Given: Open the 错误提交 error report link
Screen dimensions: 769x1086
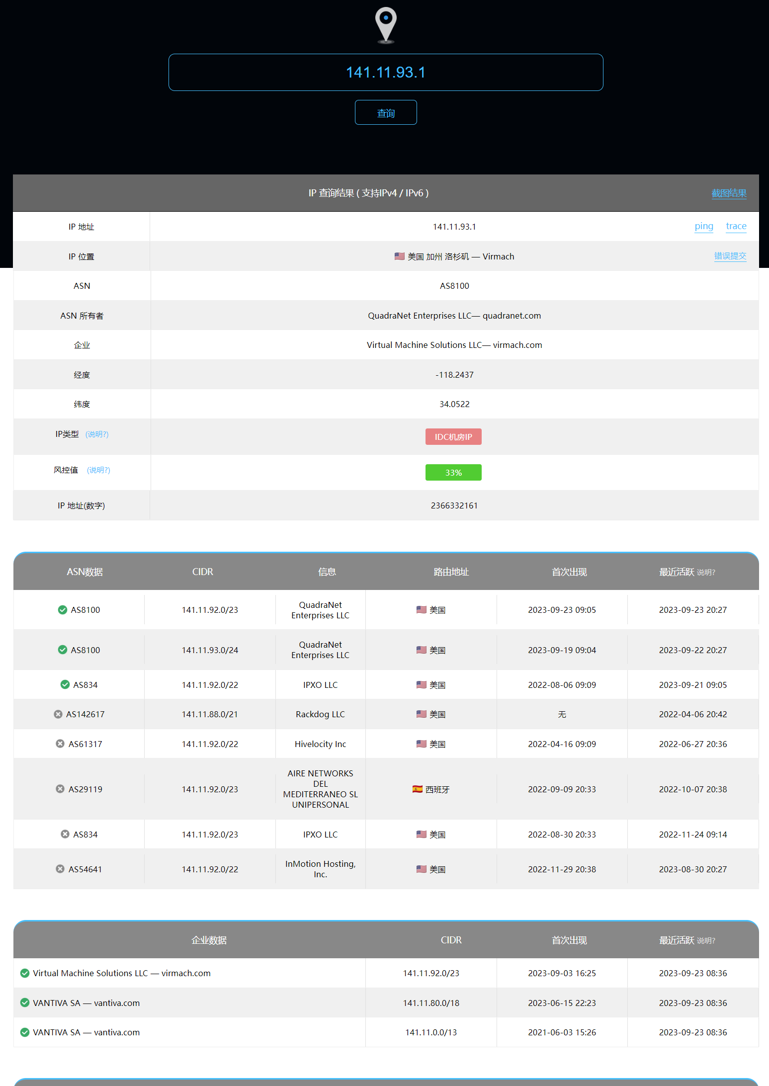Looking at the screenshot, I should (x=730, y=256).
